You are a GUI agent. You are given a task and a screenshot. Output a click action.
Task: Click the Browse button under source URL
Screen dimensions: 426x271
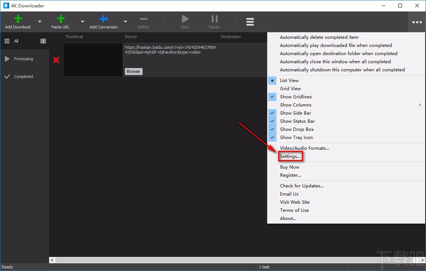[x=133, y=71]
